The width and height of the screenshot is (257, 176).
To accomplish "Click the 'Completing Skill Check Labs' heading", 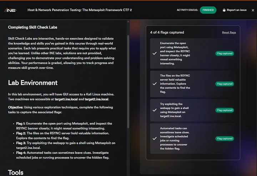I will (32, 27).
